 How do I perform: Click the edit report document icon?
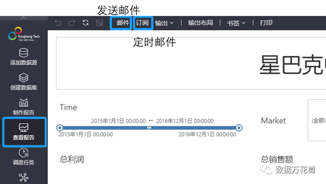tap(100, 23)
